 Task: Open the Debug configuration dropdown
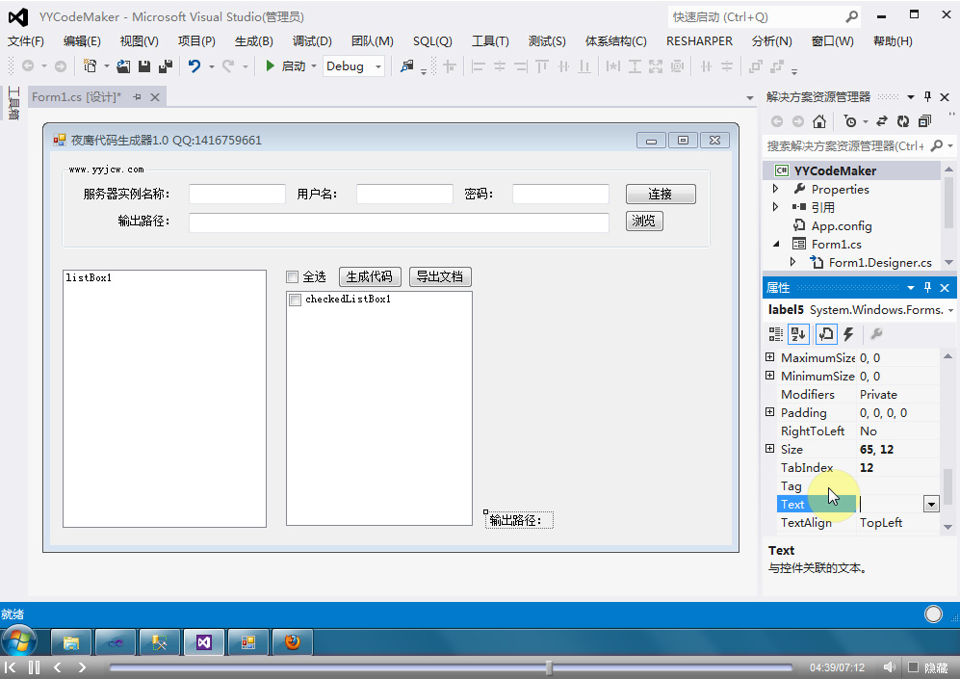378,66
